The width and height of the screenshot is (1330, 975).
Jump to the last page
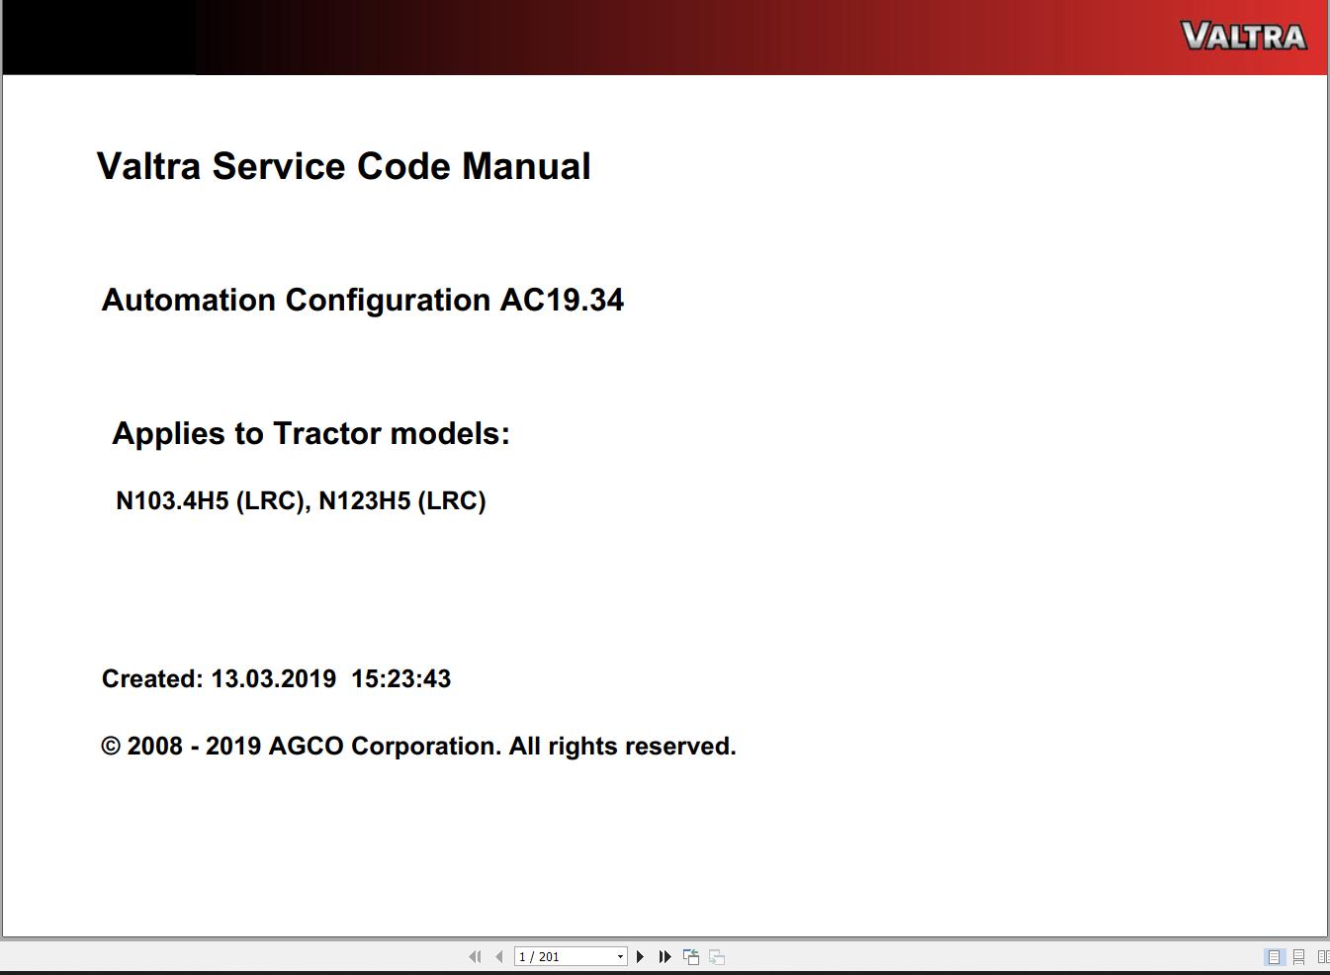click(665, 956)
